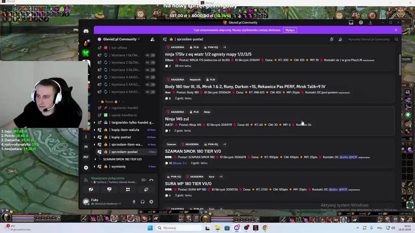Screen dimensions: 415x233
Task: Open comments on Ninja 145 zul post
Action: click(168, 131)
